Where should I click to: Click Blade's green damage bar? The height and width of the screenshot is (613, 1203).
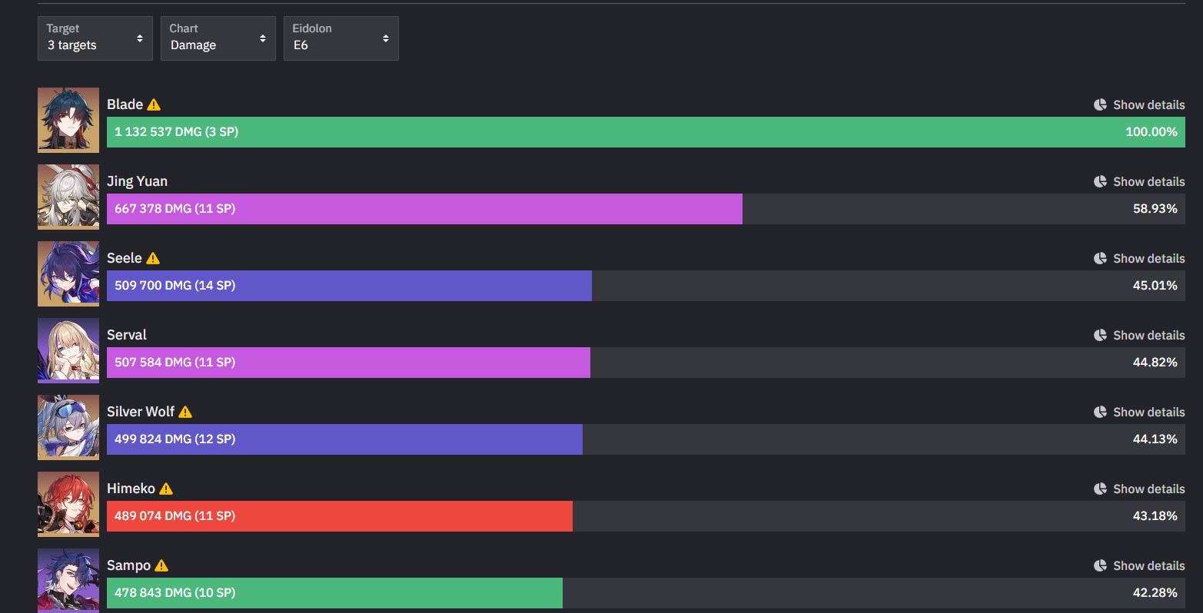[646, 132]
